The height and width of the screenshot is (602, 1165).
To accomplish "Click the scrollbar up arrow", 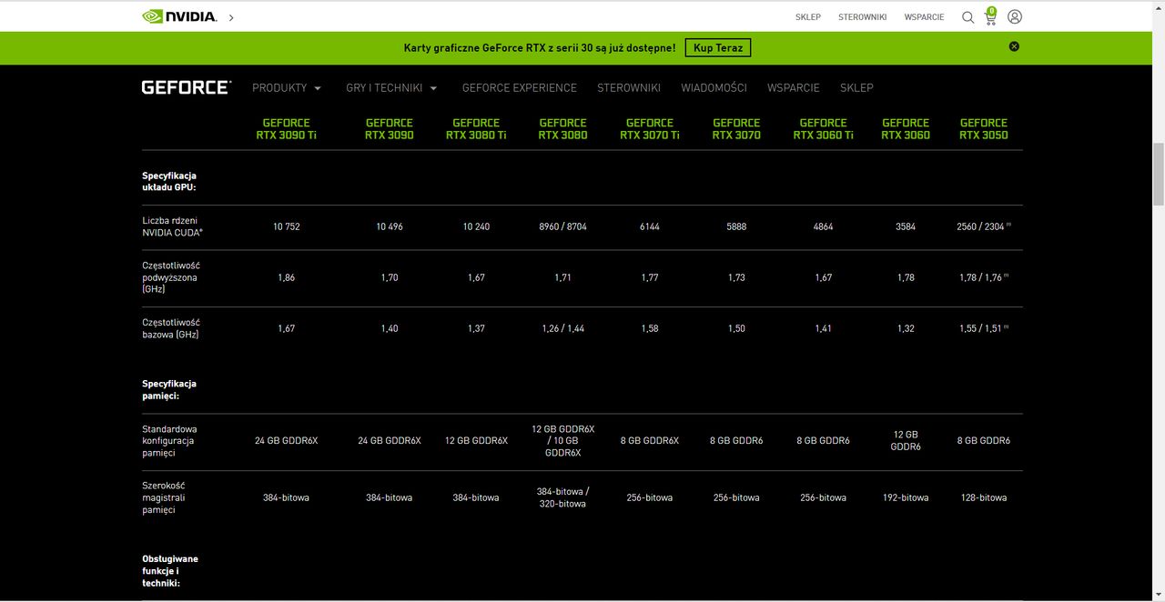I will pyautogui.click(x=1158, y=7).
